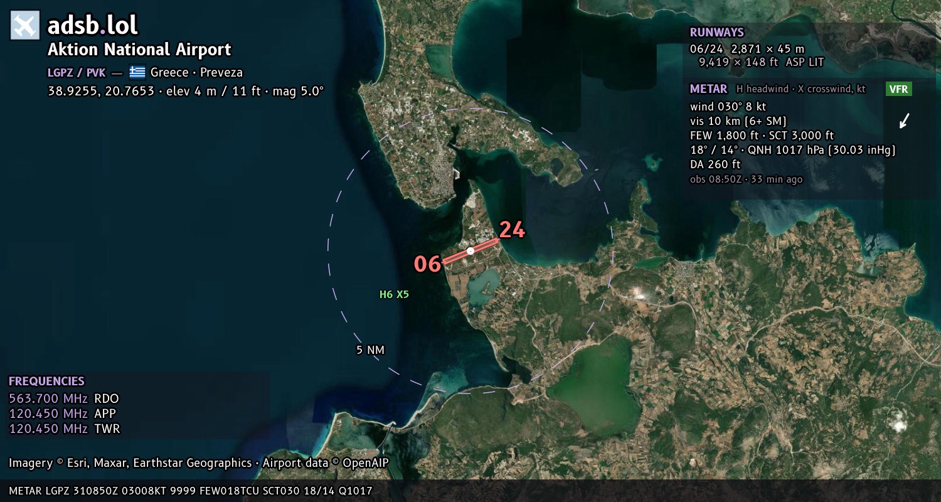Click the 120.450 MHz TWR frequency
Image resolution: width=941 pixels, height=502 pixels.
[64, 429]
